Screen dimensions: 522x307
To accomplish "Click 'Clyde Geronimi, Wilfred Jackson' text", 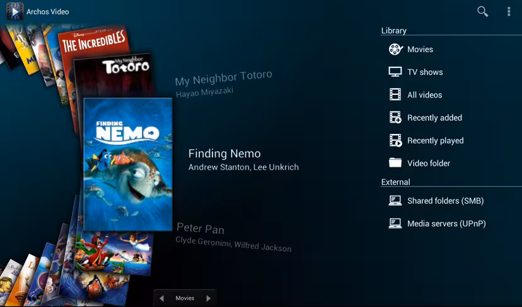I will (x=233, y=244).
